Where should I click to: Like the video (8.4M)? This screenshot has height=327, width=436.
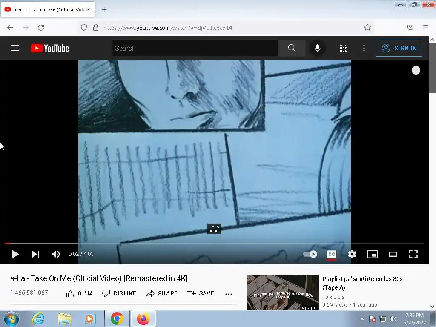79,293
